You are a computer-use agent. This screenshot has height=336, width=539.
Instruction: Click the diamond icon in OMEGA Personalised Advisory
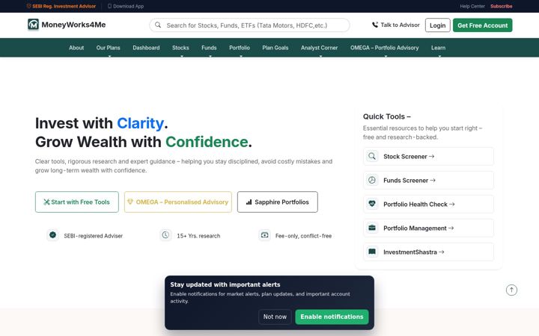point(130,202)
